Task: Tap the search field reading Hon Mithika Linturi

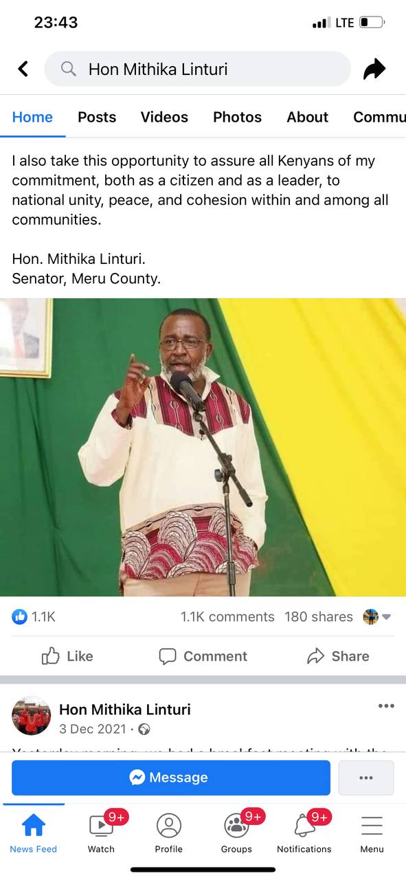Action: point(197,69)
